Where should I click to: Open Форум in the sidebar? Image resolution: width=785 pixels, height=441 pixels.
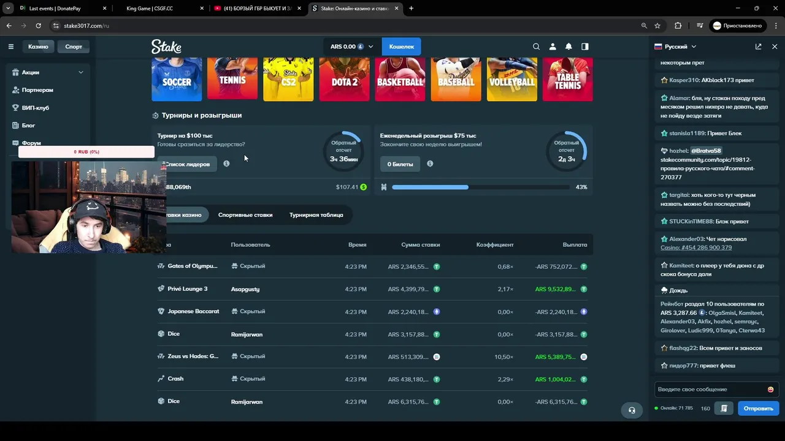(x=31, y=143)
